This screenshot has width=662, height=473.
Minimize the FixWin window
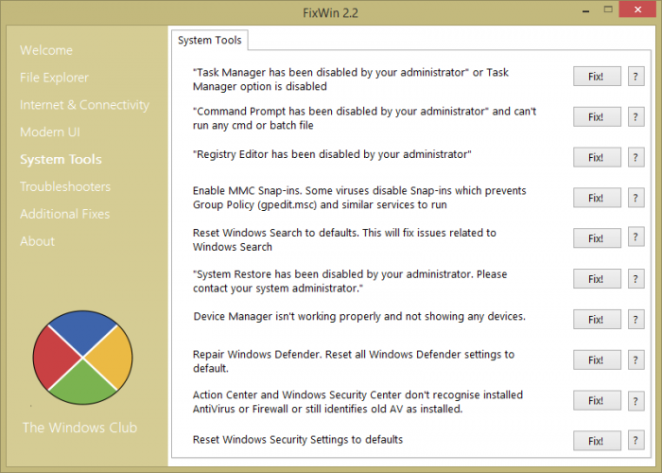click(x=585, y=11)
